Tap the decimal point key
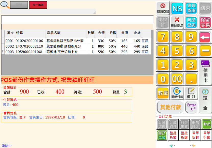This screenshot has height=148, width=212. (191, 79)
